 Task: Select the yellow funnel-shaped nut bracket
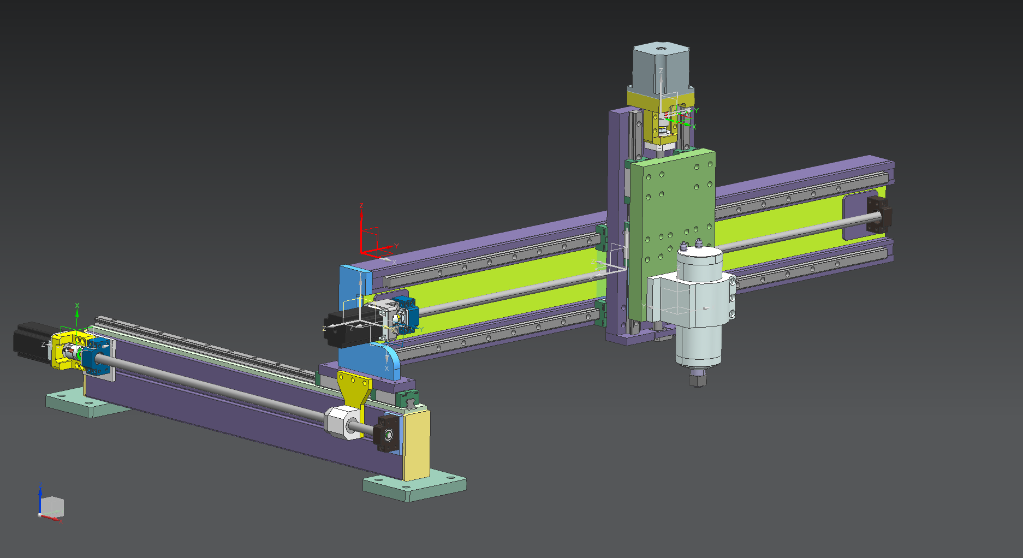(355, 389)
